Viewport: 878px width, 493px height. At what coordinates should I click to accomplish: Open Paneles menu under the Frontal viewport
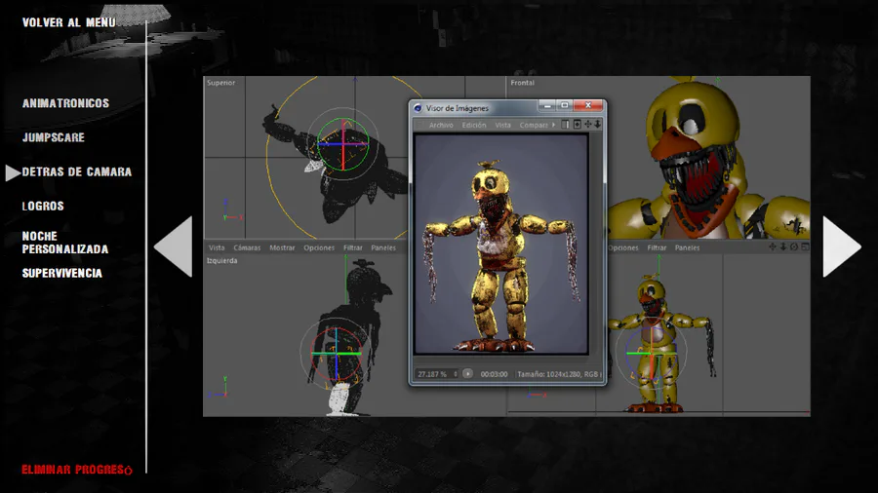coord(687,247)
